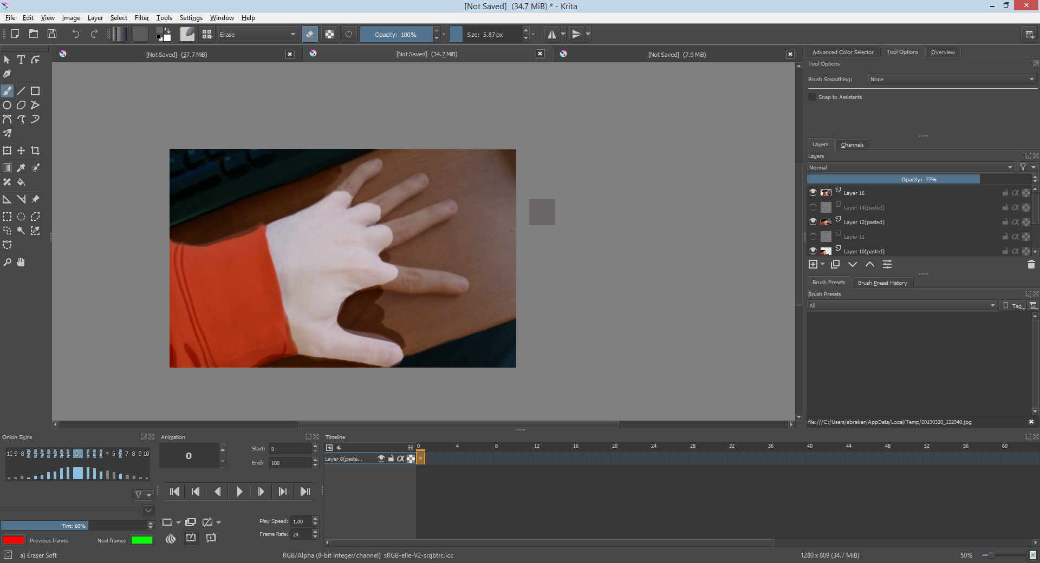This screenshot has height=563, width=1040.
Task: Open an existing document folder icon
Action: pyautogui.click(x=34, y=34)
